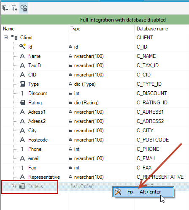Expand the Orders list node
Image resolution: width=189 pixels, height=210 pixels.
[x=13, y=186]
